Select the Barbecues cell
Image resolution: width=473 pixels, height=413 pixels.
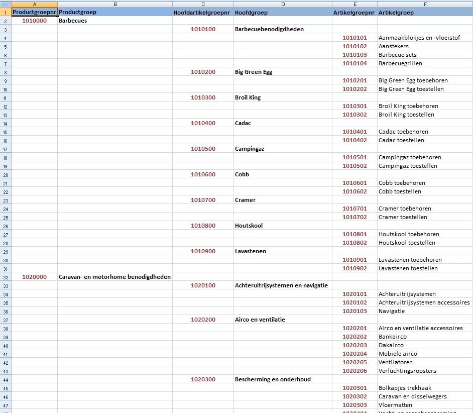(x=115, y=21)
